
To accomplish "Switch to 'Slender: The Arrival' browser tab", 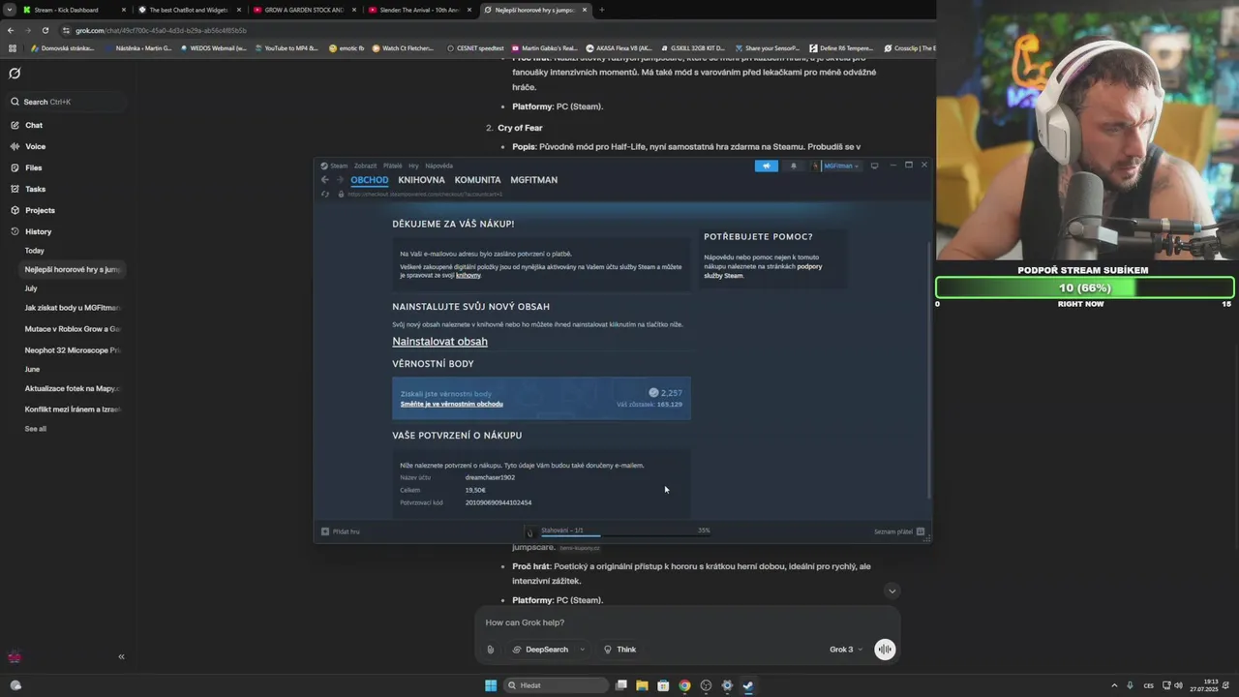I will click(420, 10).
